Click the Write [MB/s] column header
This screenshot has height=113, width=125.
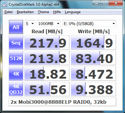tap(94, 31)
